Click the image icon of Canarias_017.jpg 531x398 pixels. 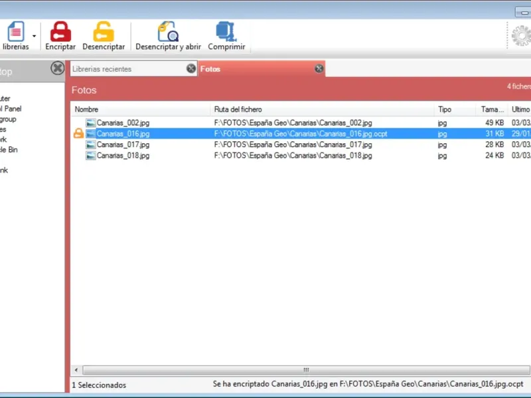[90, 145]
